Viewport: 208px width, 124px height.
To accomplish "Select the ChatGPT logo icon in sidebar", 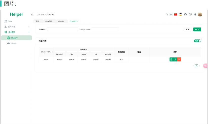I will (9, 38).
